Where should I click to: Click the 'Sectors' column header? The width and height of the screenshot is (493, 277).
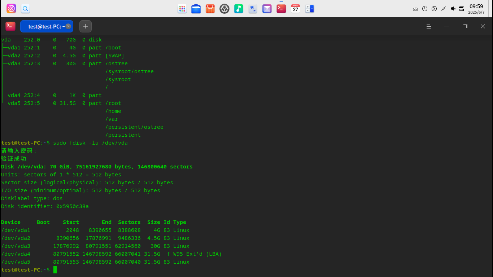coord(129,222)
